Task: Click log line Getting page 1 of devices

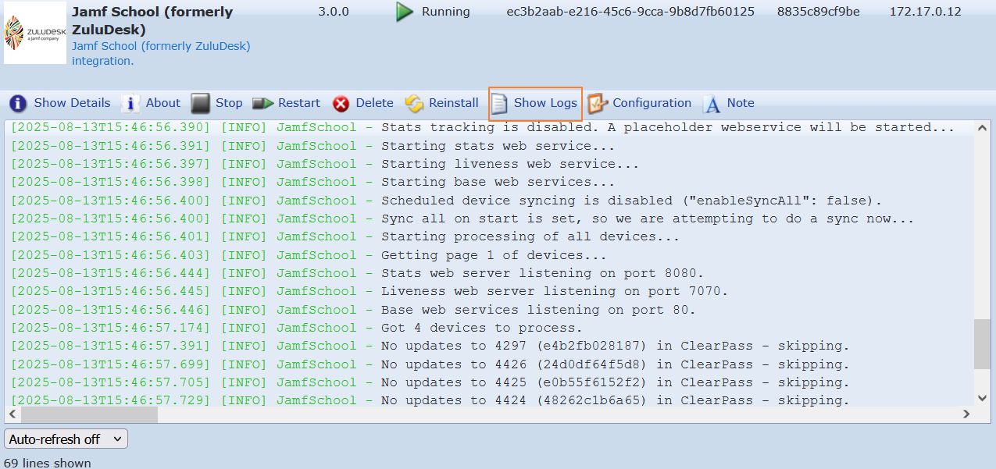Action: (x=309, y=255)
